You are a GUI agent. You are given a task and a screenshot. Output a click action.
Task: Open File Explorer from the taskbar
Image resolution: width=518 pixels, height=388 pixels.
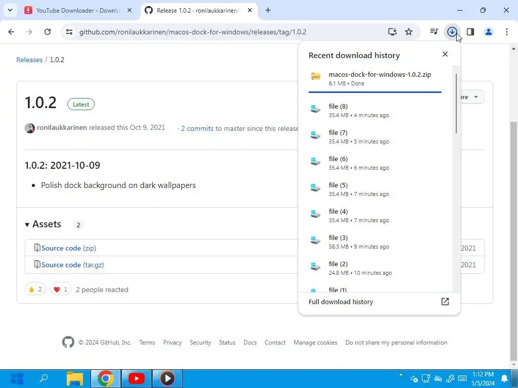click(75, 378)
